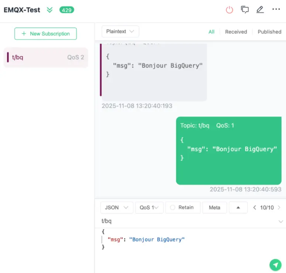Show All messages tab
This screenshot has width=286, height=273.
(211, 32)
